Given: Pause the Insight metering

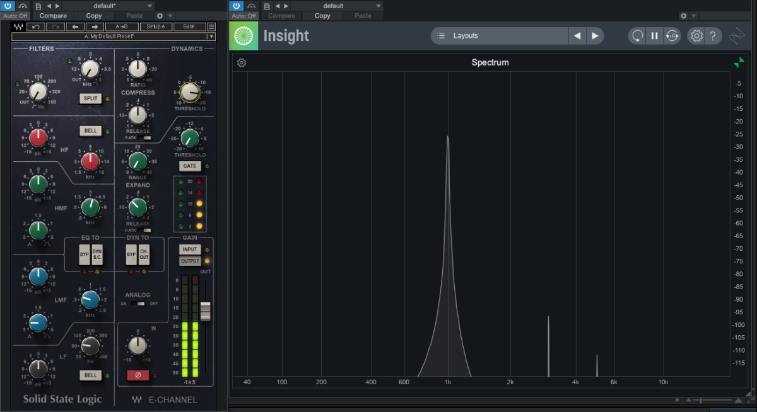Looking at the screenshot, I should (x=655, y=36).
